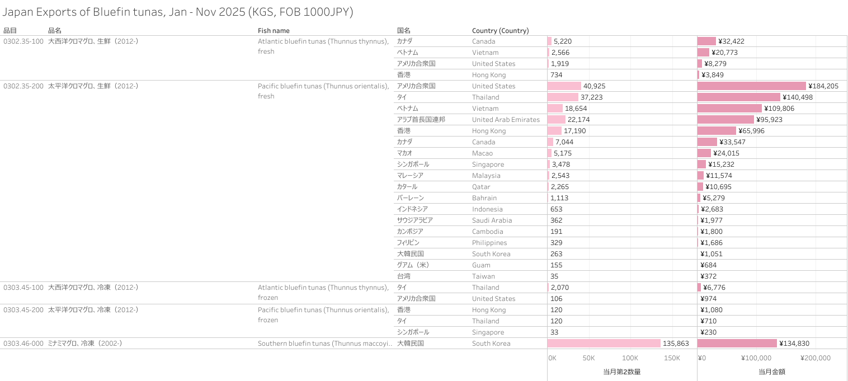Select the "Macao" country label
This screenshot has width=848, height=381.
pos(482,153)
